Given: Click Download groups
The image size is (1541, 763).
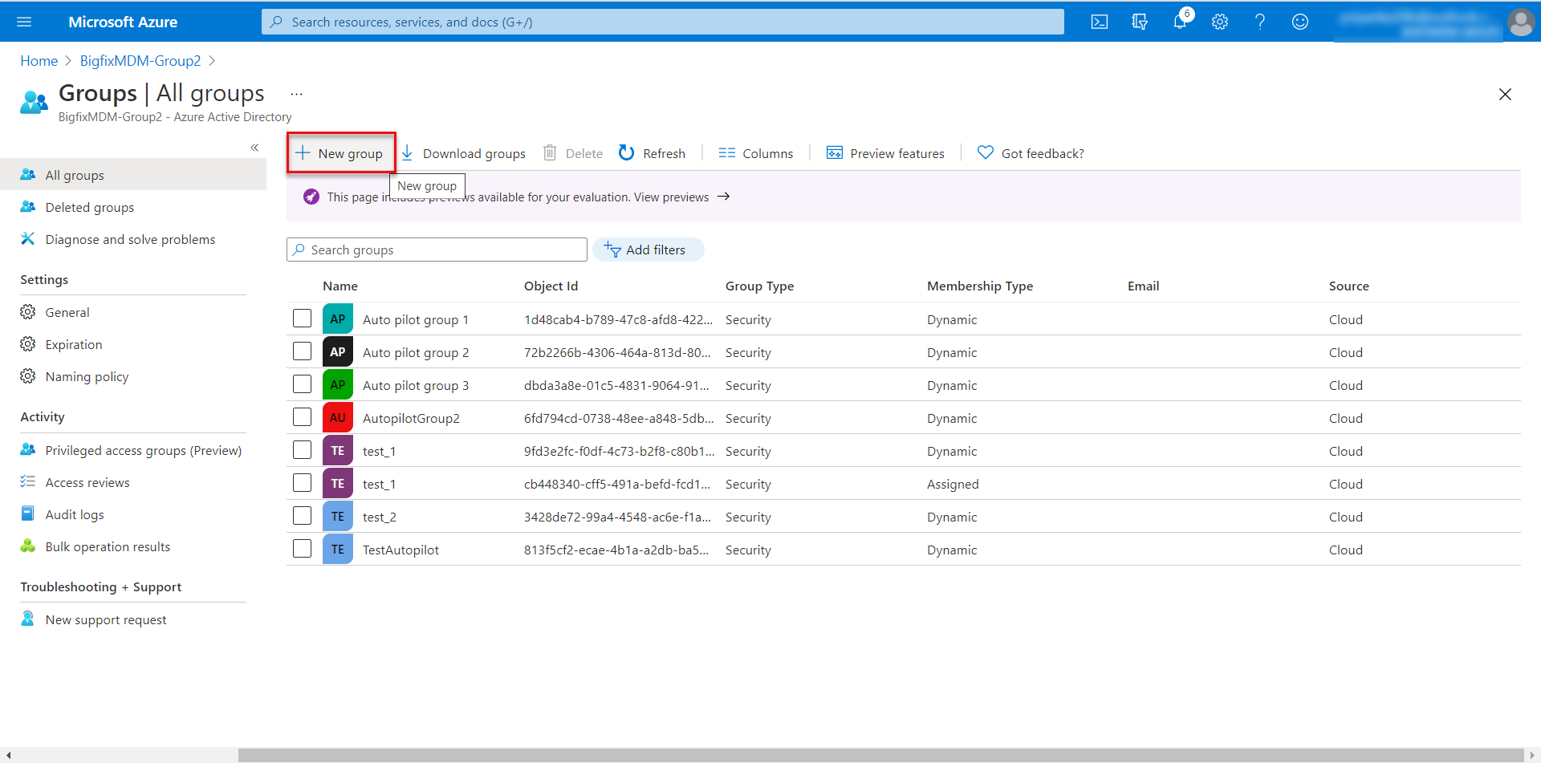Looking at the screenshot, I should click(463, 153).
